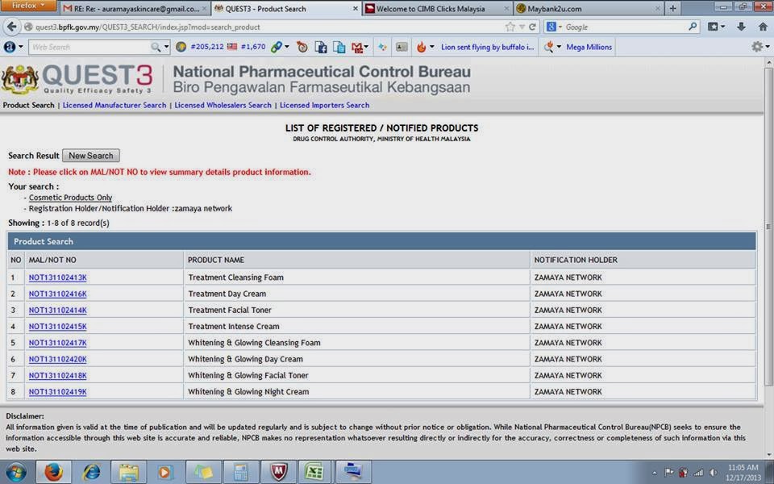The height and width of the screenshot is (484, 774).
Task: Go to the browser home page icon
Action: 763,27
